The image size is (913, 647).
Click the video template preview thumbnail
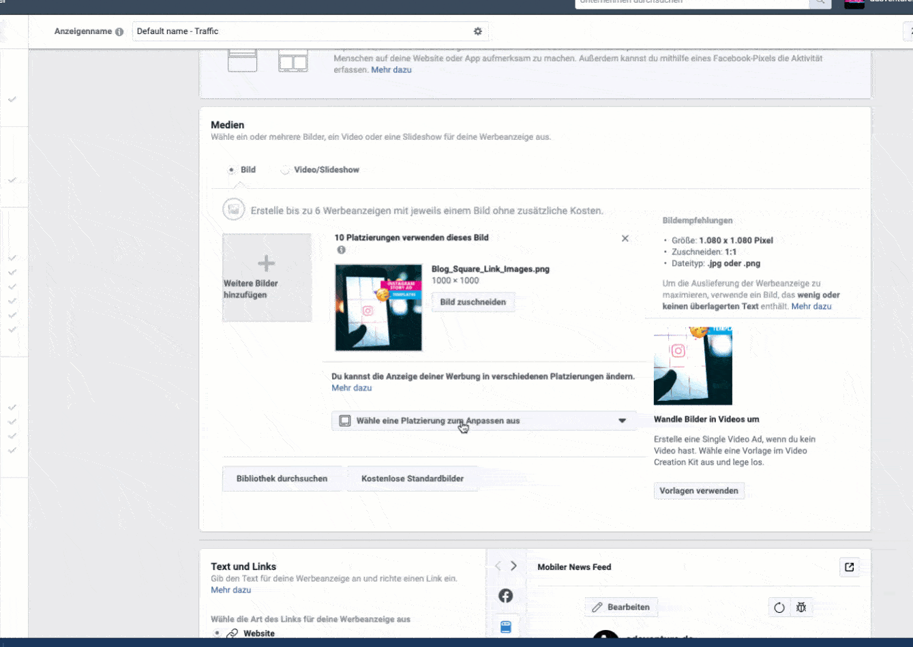tap(693, 366)
